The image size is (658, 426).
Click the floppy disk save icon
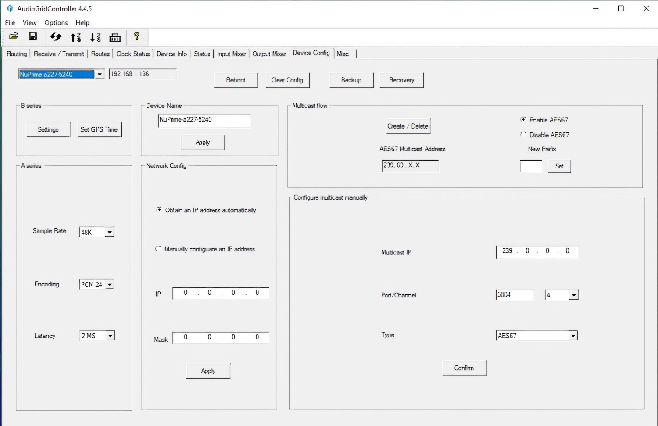point(33,37)
